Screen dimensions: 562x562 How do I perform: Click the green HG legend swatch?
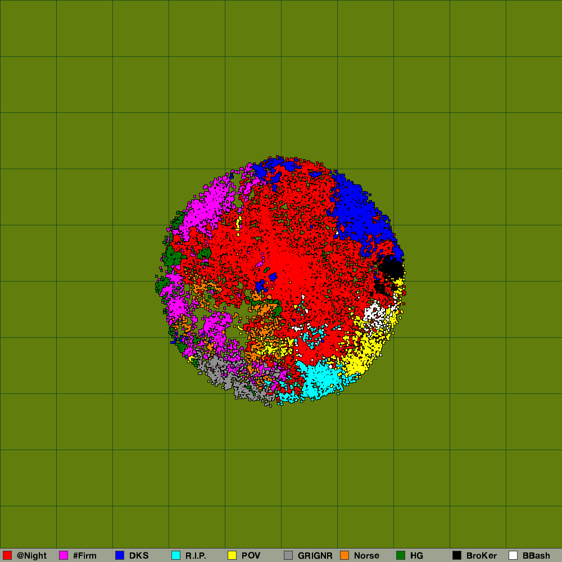tap(401, 555)
